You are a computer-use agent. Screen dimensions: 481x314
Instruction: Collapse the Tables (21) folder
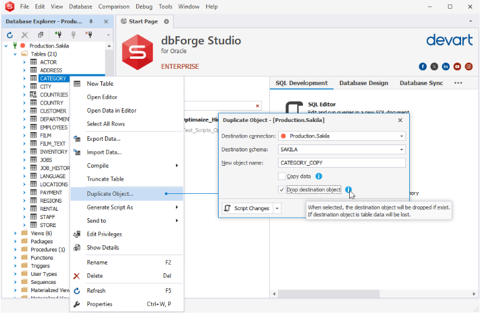coord(15,54)
